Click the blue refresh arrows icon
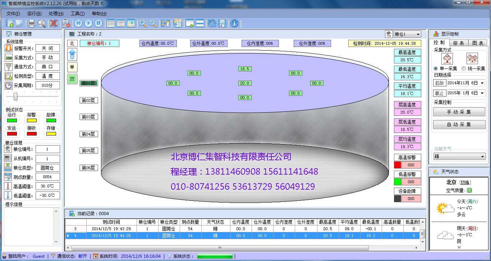Viewport: 491px width, 261px height. pos(212,23)
